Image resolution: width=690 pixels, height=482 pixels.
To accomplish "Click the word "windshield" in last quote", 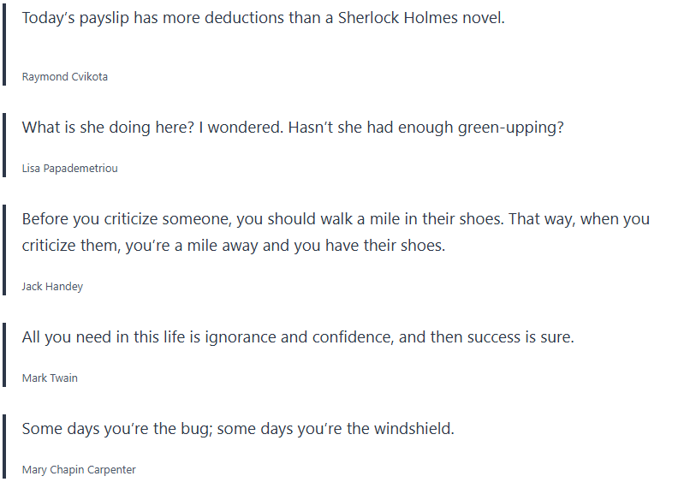I will point(413,429).
